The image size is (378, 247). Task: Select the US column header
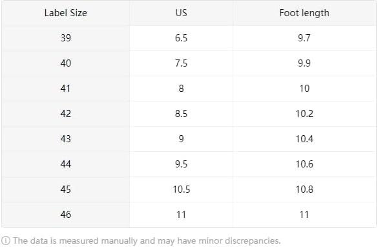click(182, 13)
